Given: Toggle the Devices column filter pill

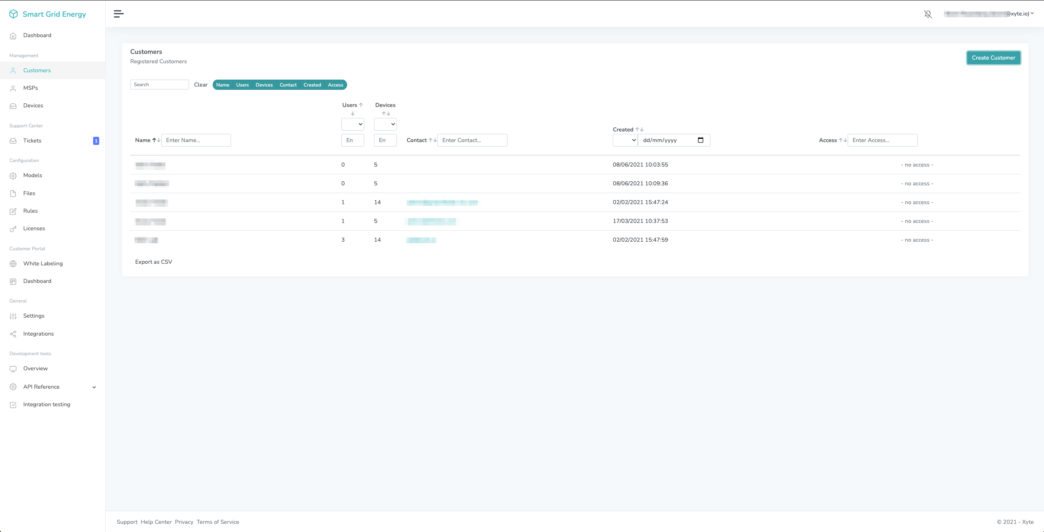Looking at the screenshot, I should [x=264, y=85].
